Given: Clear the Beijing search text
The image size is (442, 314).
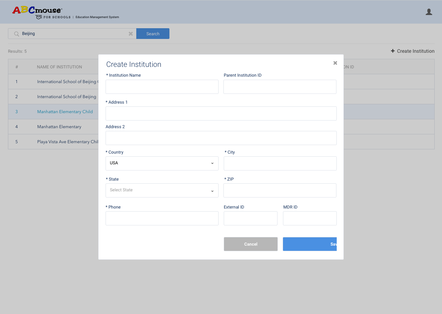Looking at the screenshot, I should 131,34.
